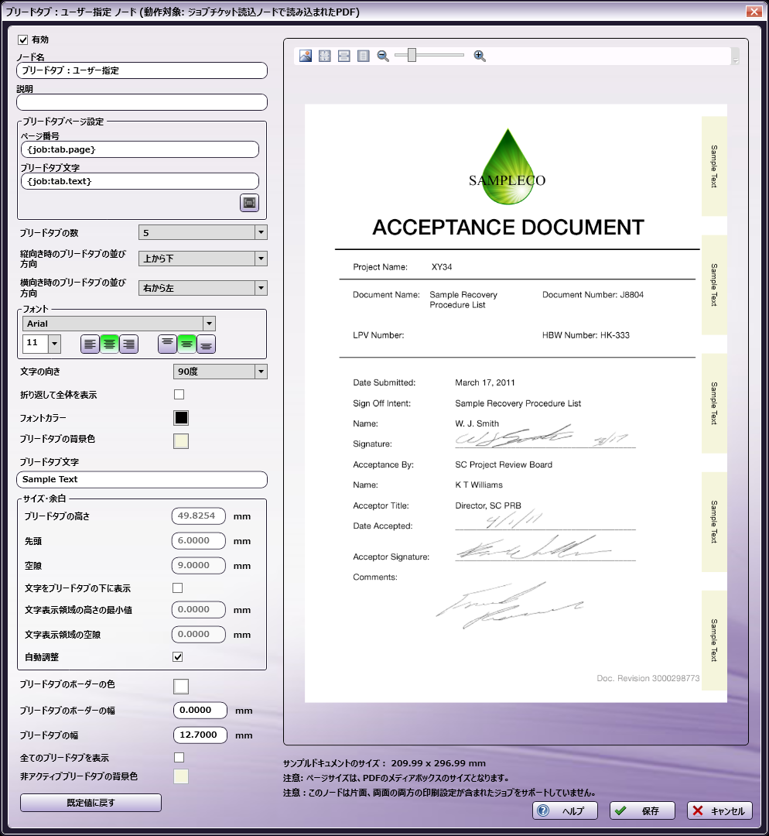The width and height of the screenshot is (769, 836).
Task: Open the variable picker icon under ブリードタブ文字
Action: point(249,203)
